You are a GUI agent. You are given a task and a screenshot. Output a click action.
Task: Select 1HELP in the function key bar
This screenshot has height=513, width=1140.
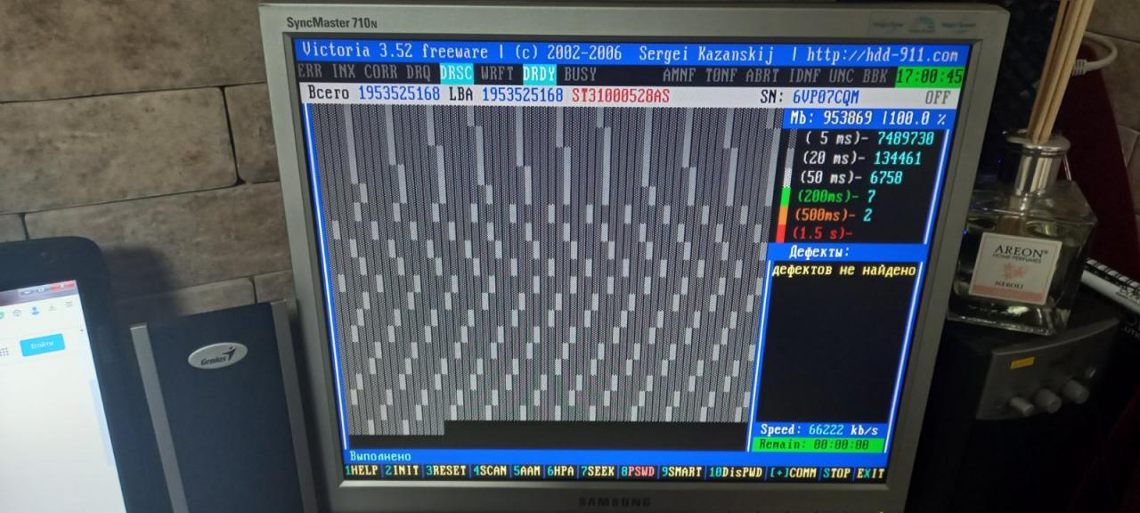pos(362,471)
